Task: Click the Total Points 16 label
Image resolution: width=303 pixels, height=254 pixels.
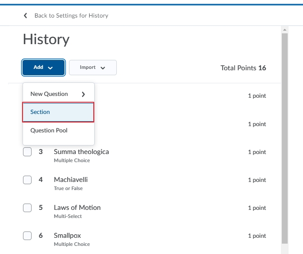Action: tap(243, 68)
